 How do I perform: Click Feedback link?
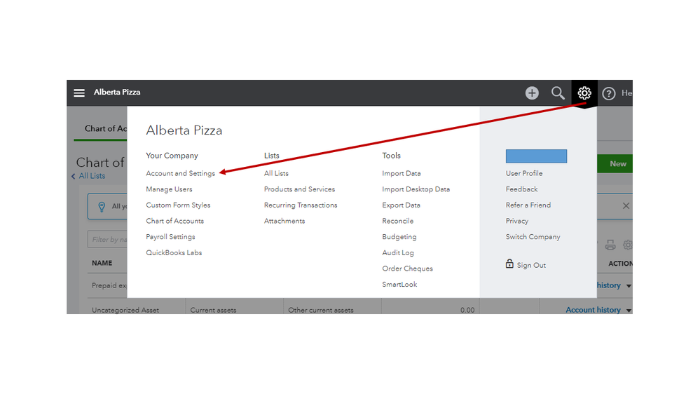point(522,189)
